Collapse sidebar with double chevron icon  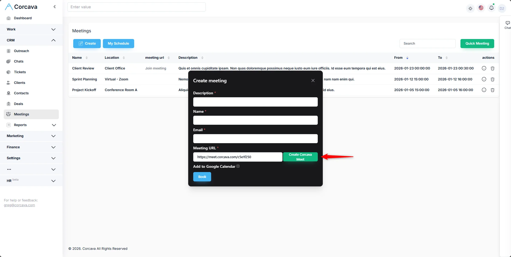pyautogui.click(x=55, y=7)
